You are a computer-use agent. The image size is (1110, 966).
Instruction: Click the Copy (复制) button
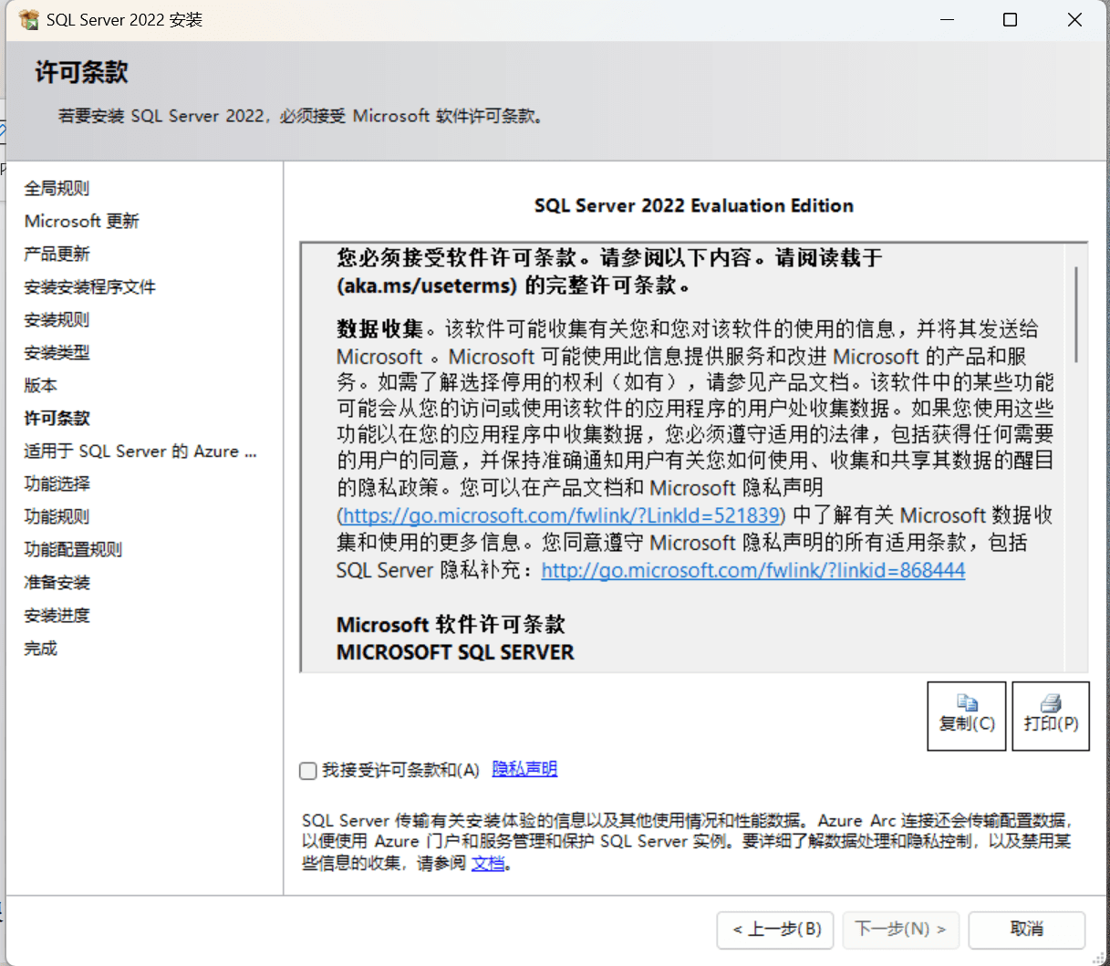click(x=967, y=716)
